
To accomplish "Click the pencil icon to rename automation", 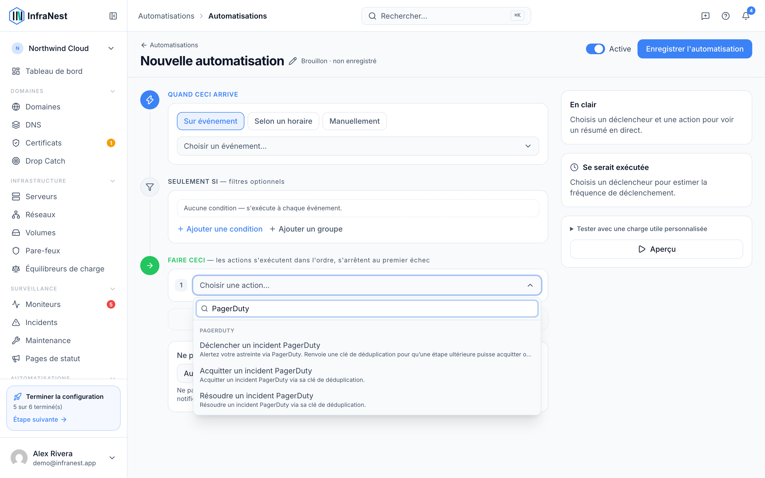I will (x=293, y=61).
